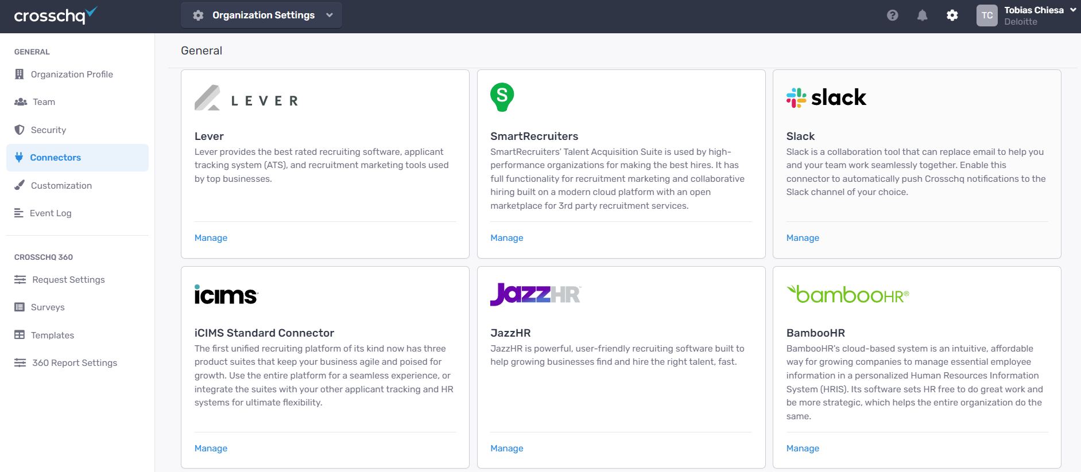The width and height of the screenshot is (1081, 472).
Task: Click the Event Log list icon
Action: coord(19,213)
